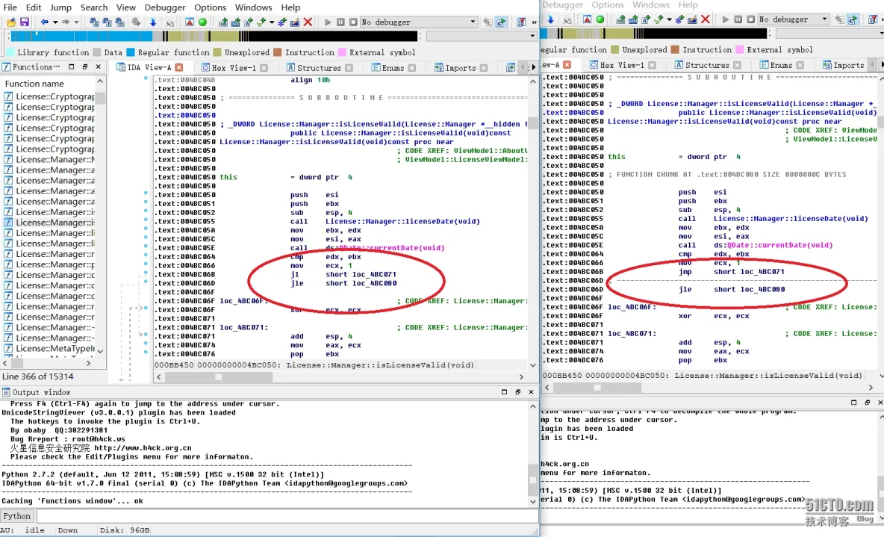Click the debugger stop button, left window
Viewport: 884px width, 537px height.
(x=353, y=22)
